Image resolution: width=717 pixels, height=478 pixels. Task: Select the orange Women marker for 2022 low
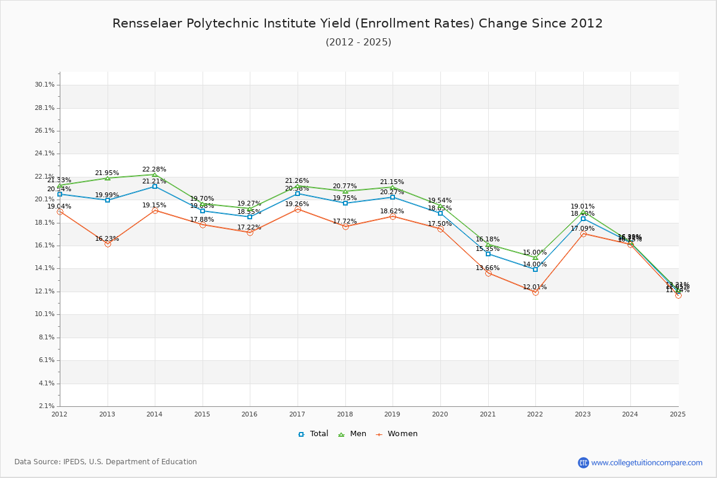coord(534,293)
